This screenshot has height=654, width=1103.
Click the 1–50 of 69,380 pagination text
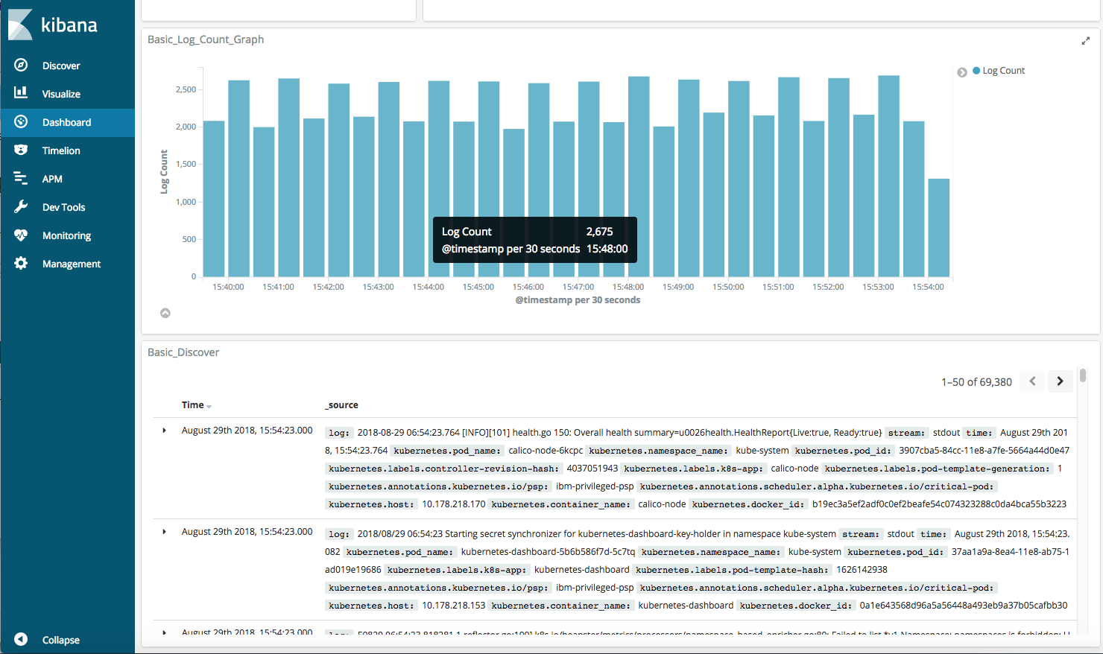click(976, 382)
